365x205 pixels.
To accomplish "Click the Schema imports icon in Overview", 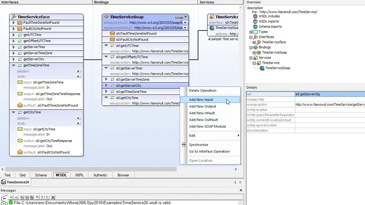I will click(255, 27).
